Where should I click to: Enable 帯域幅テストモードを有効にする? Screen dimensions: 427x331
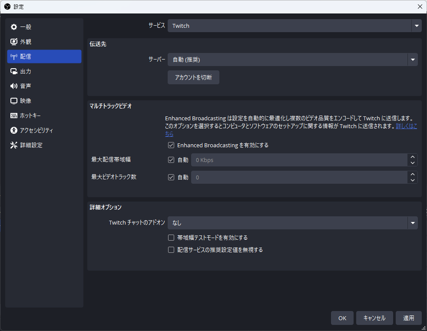[x=171, y=237]
